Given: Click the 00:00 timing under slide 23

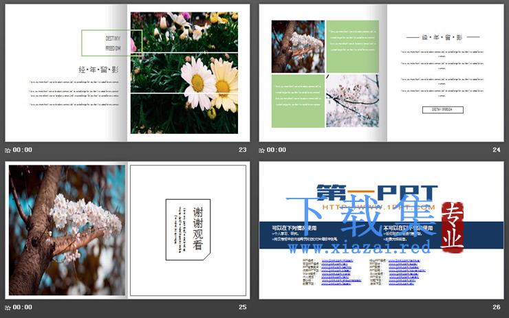Looking at the screenshot, I should coord(23,150).
